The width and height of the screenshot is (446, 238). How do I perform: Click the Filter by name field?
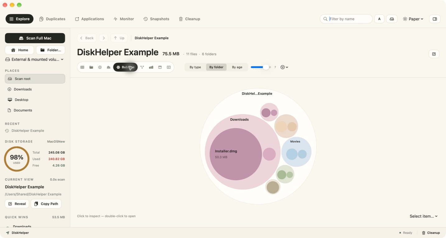[346, 19]
